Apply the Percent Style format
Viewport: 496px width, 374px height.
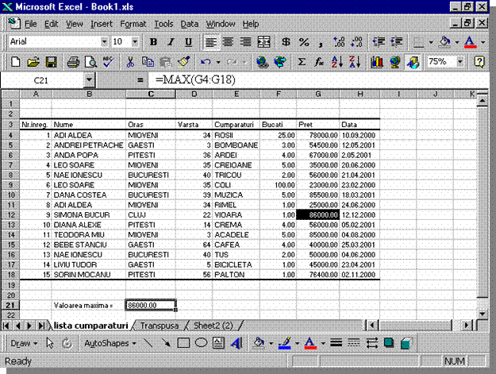[304, 41]
